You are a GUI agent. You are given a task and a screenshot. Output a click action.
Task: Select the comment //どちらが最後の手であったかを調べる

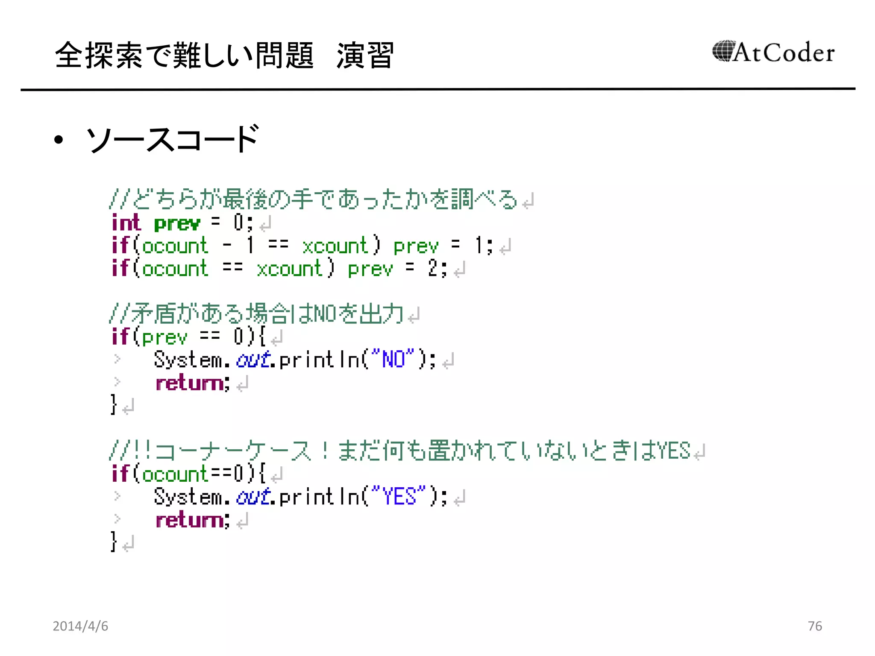(x=314, y=199)
